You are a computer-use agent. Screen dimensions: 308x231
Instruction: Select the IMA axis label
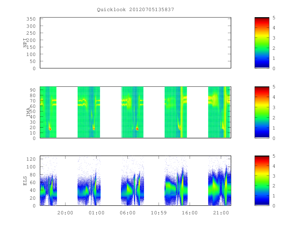(x=28, y=112)
